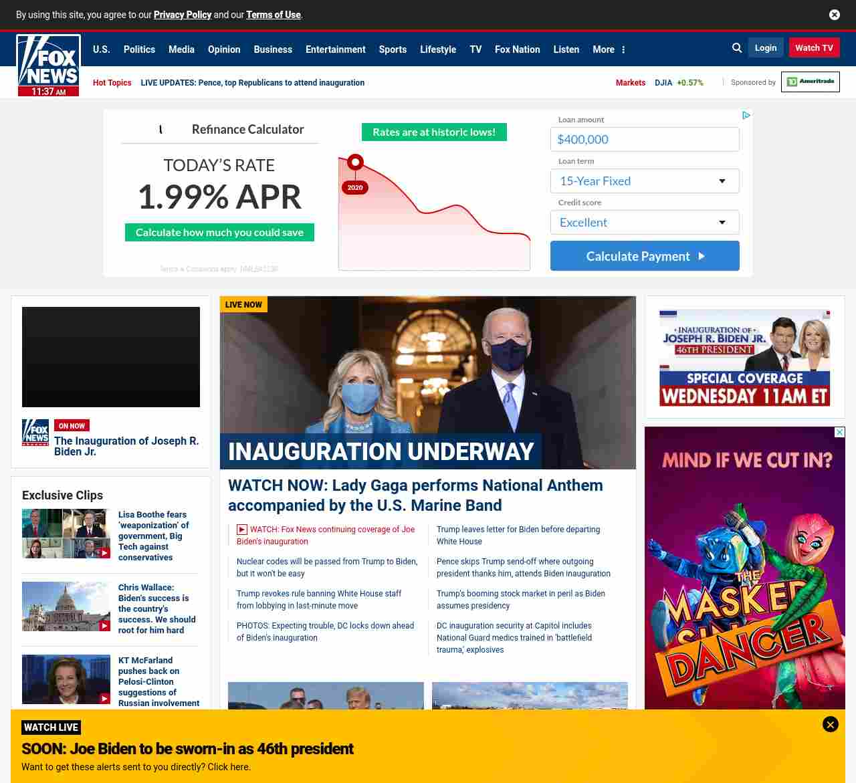Click the AdChoices icon on calculator ad
856x783 pixels.
point(746,115)
